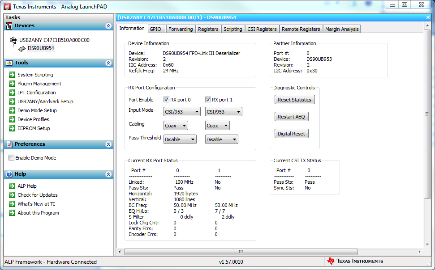Collapse the Tools section chevron

tap(108, 63)
